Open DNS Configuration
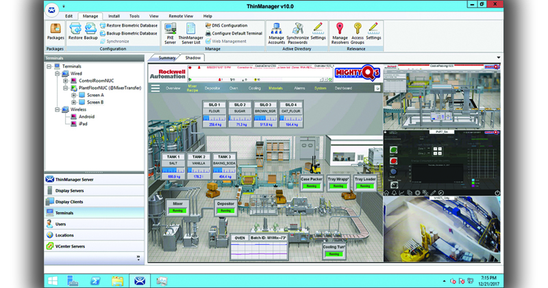Screen dimensions: 548x288 [x=227, y=25]
